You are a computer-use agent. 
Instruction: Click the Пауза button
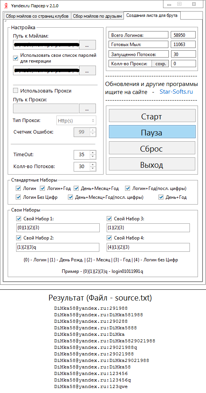[x=152, y=132]
